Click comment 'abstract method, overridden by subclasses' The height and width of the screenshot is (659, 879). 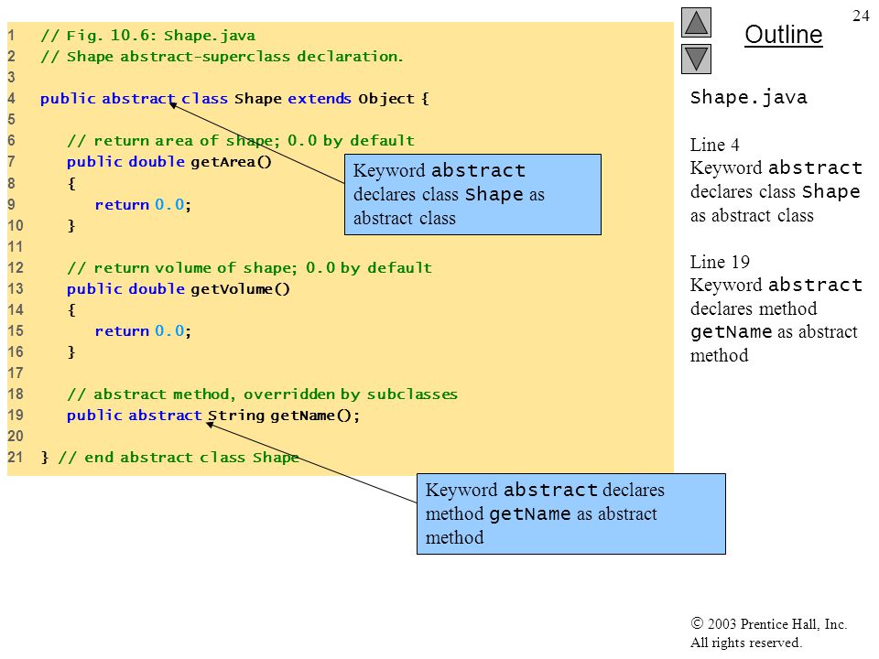click(x=263, y=394)
